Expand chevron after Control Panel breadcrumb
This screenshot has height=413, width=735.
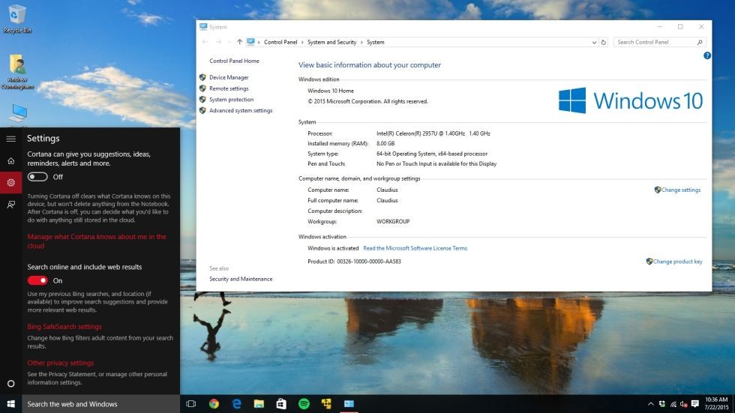pos(302,42)
